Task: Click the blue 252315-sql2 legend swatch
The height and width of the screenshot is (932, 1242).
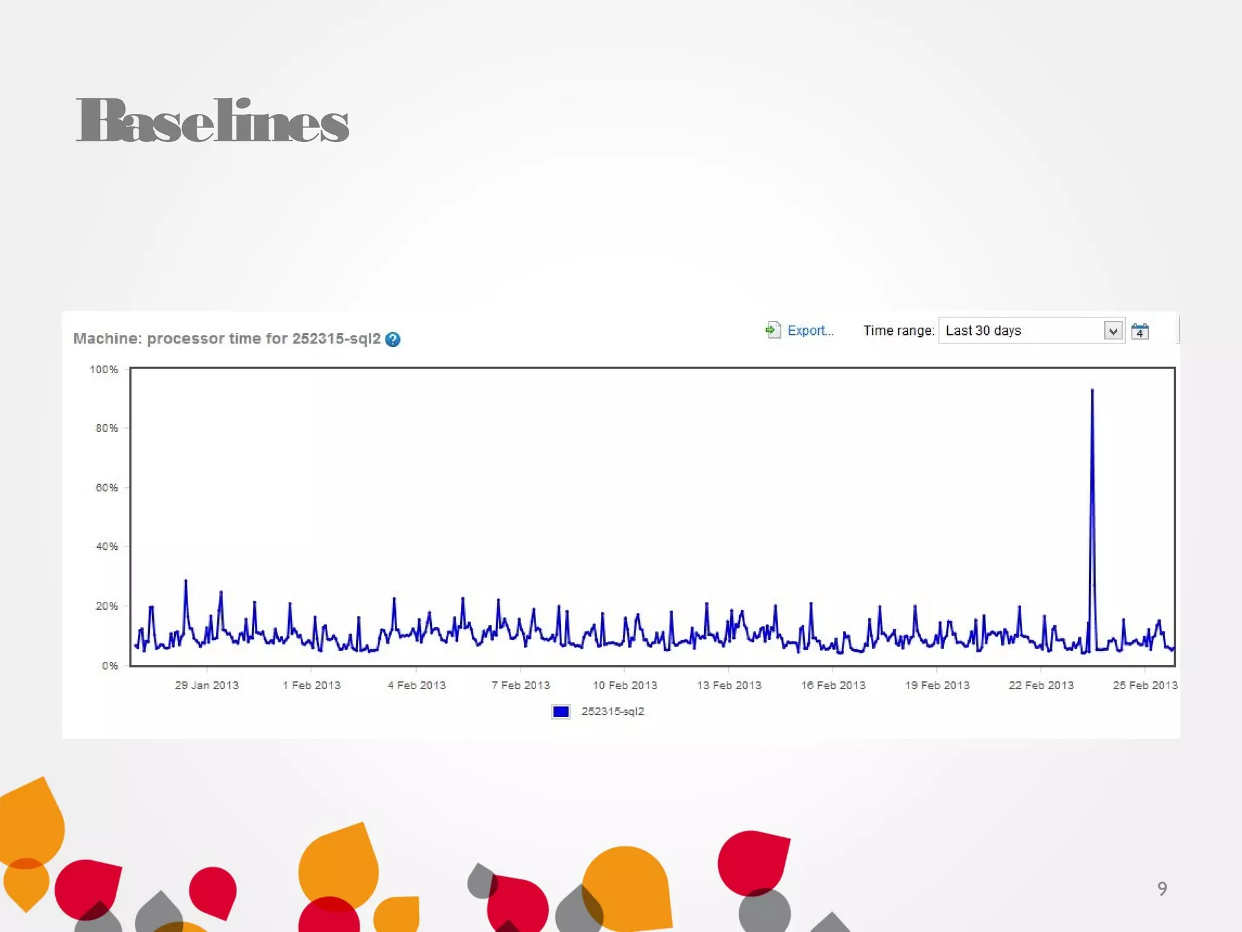Action: (560, 711)
